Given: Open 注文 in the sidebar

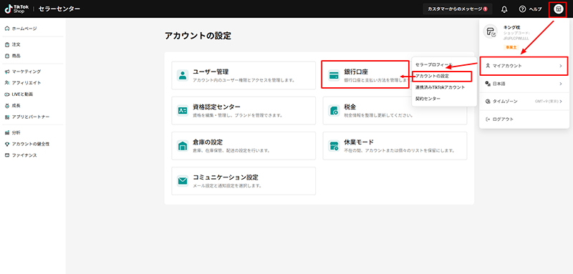Looking at the screenshot, I should click(16, 44).
